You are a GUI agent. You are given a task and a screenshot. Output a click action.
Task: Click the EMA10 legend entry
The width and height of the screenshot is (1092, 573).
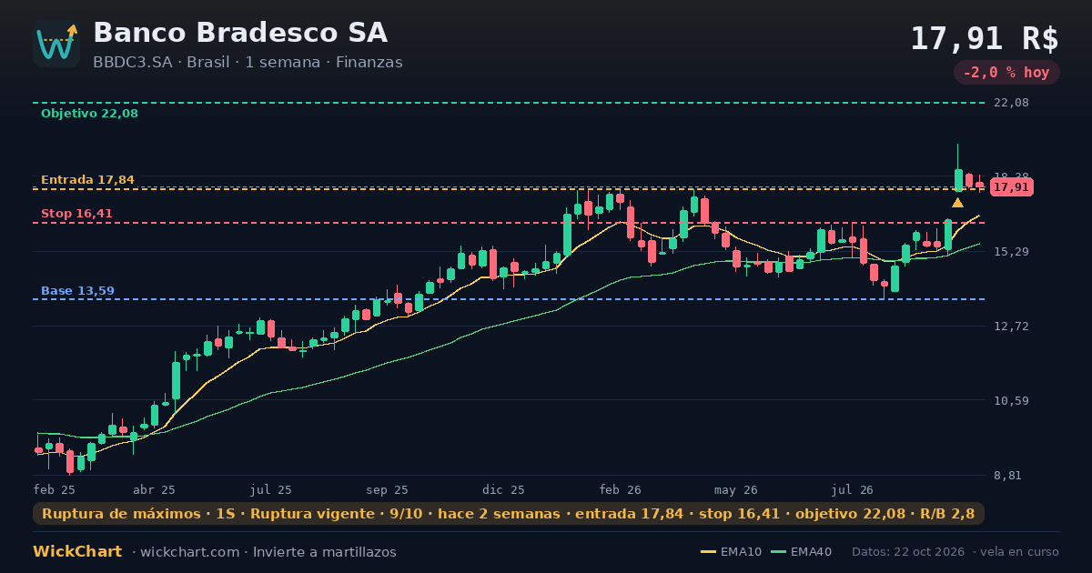click(x=732, y=552)
